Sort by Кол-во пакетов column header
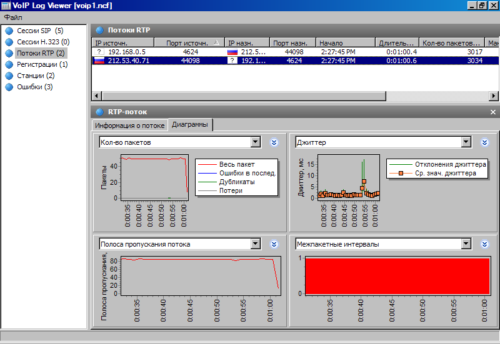The height and width of the screenshot is (344, 500). 452,42
